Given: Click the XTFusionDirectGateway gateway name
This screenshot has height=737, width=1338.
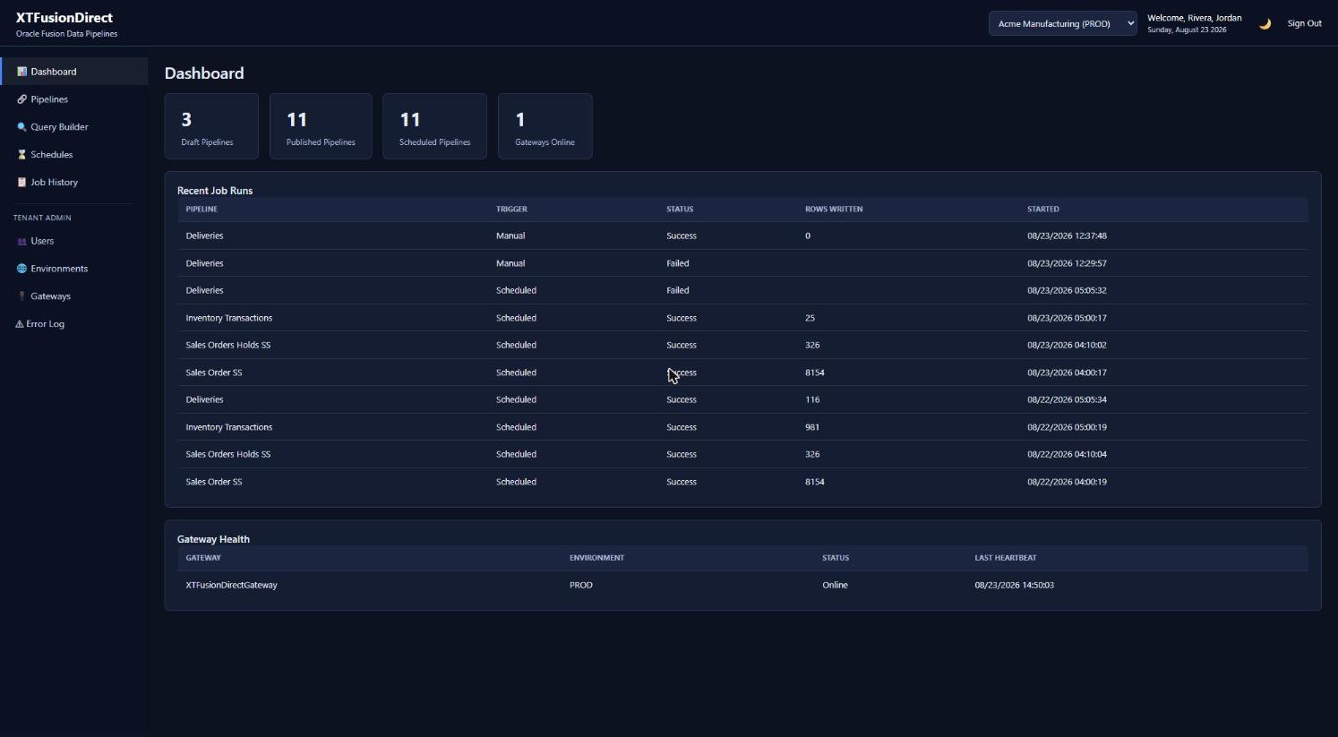Looking at the screenshot, I should (231, 586).
